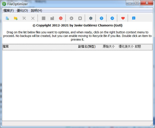Start optimization with the play icon
The height and width of the screenshot is (128, 155).
(x=71, y=18)
